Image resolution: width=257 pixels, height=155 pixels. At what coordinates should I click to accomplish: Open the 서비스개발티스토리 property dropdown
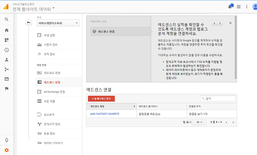tap(58, 23)
